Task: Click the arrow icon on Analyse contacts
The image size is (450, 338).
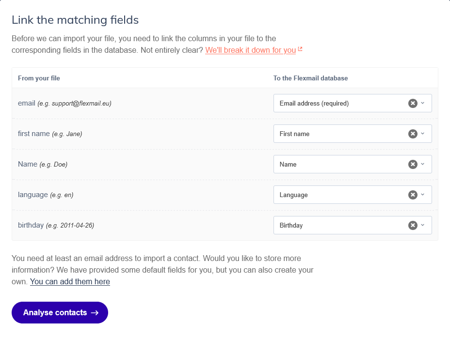Action: pos(95,313)
